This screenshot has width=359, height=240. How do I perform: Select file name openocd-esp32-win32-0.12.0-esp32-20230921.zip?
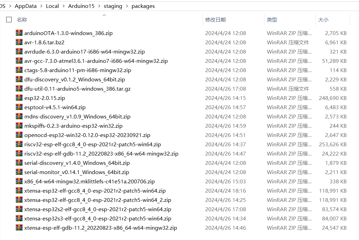(x=87, y=135)
